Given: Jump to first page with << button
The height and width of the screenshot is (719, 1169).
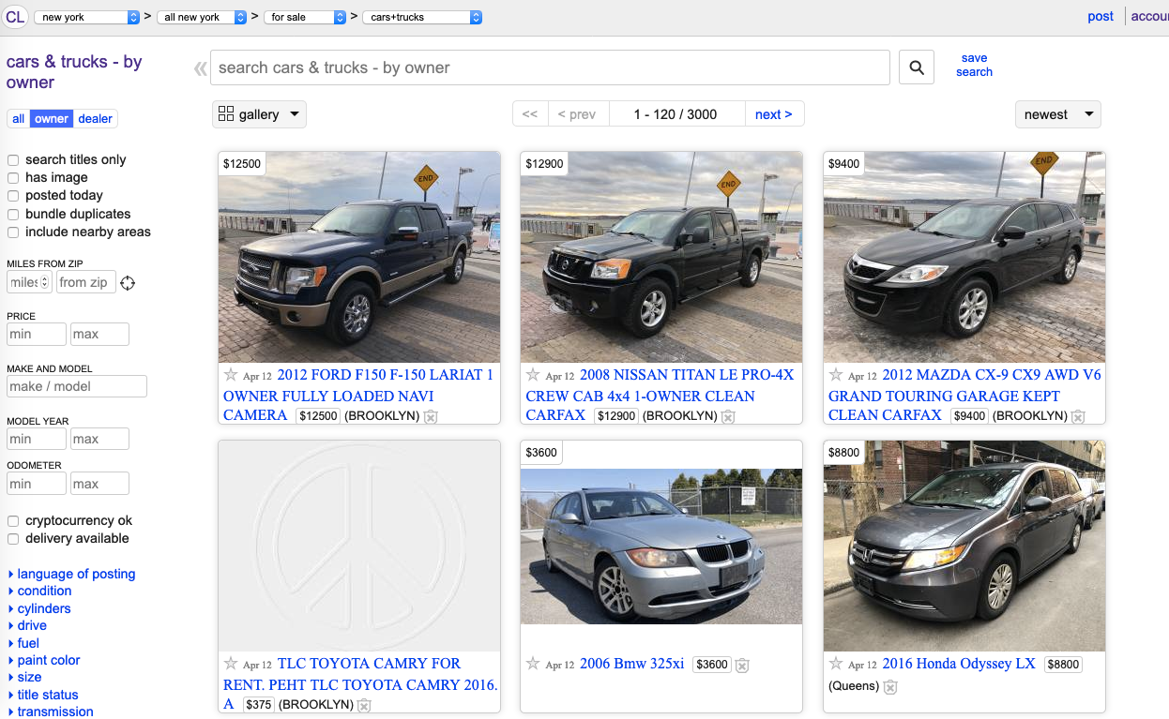Looking at the screenshot, I should [x=530, y=114].
